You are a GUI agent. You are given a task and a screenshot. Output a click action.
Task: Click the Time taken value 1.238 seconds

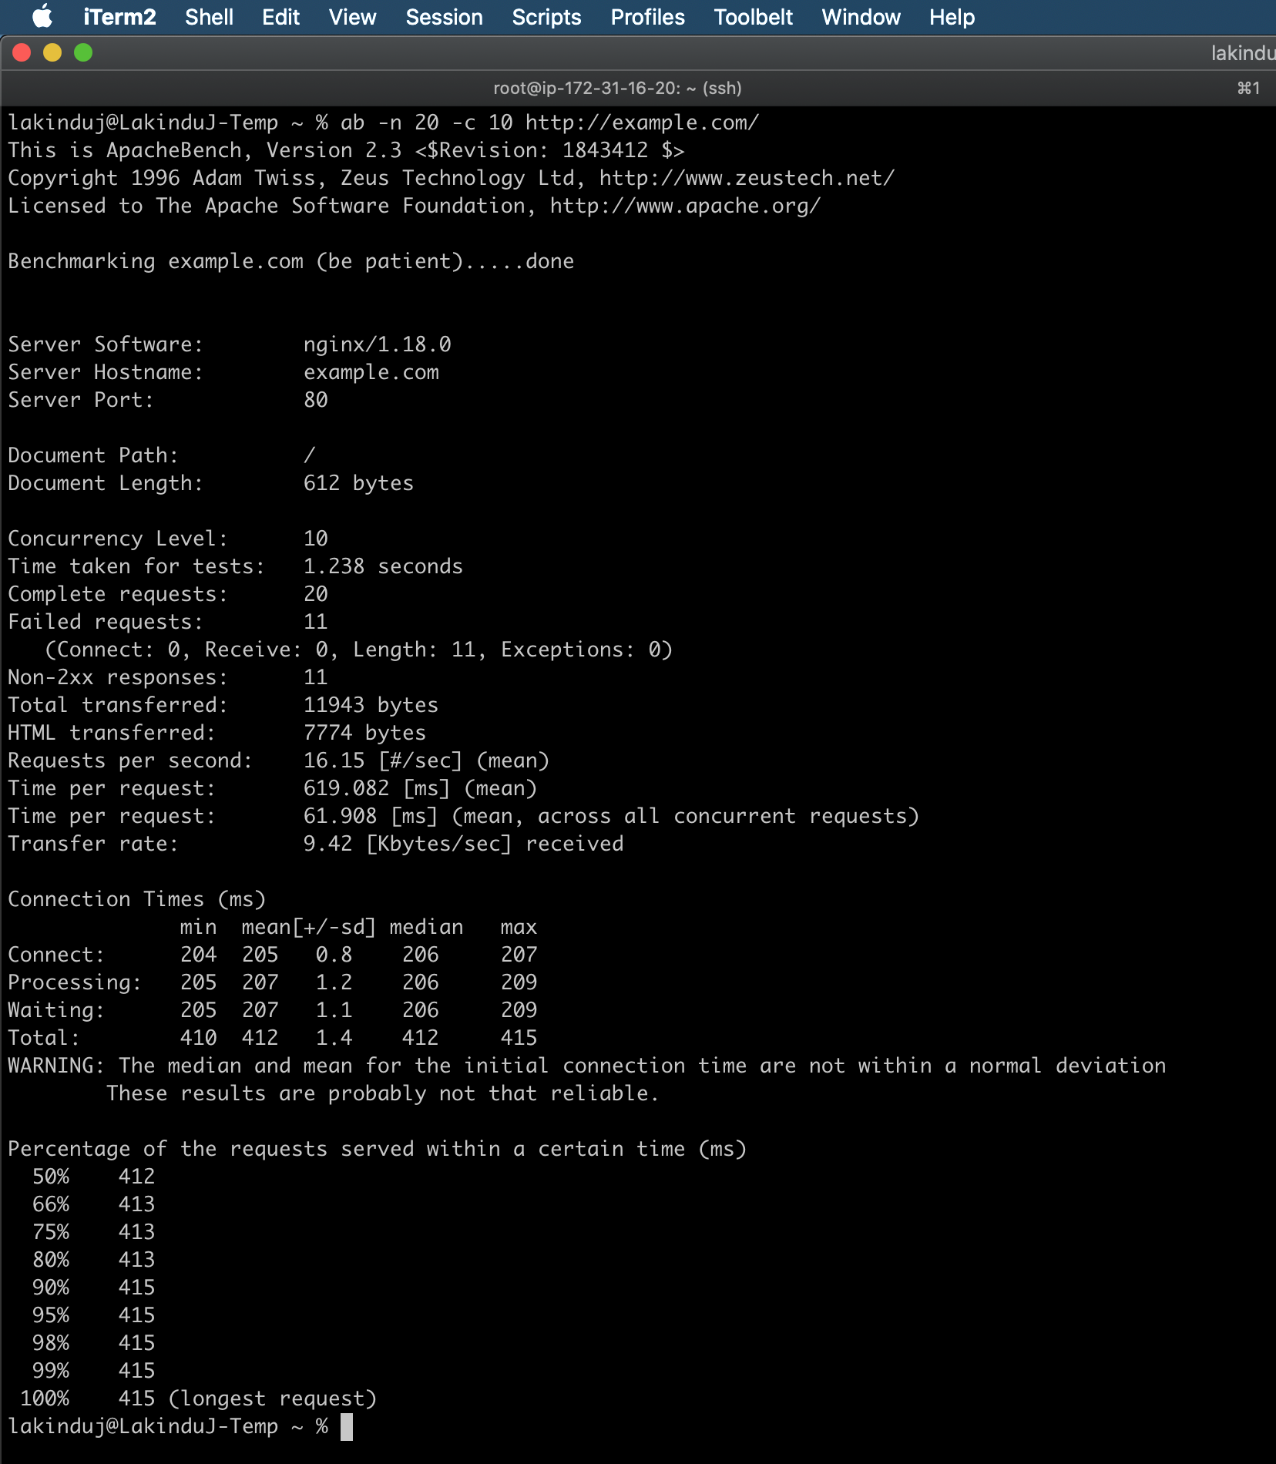(383, 566)
